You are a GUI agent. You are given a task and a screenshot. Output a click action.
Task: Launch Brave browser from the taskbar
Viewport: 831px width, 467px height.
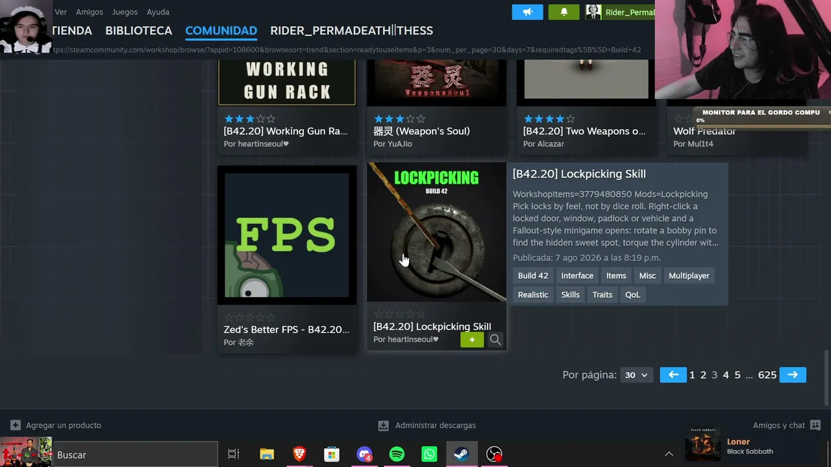[x=299, y=455]
